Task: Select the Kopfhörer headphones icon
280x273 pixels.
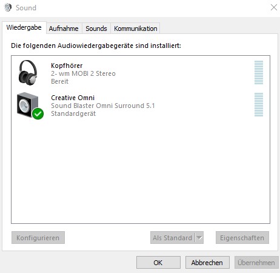Action: pyautogui.click(x=28, y=73)
